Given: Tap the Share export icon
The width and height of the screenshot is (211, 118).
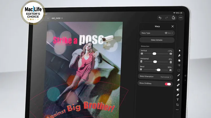Looking at the screenshot, I should (173, 18).
